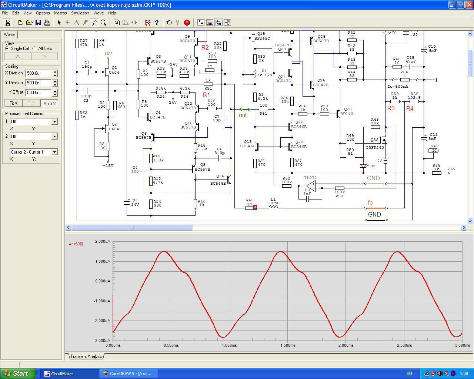This screenshot has width=474, height=379.
Task: Select the All Cells view option
Action: (x=35, y=48)
